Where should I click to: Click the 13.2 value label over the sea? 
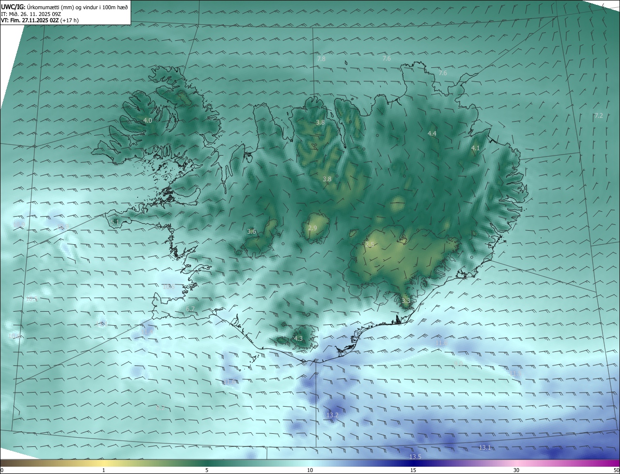pyautogui.click(x=332, y=415)
